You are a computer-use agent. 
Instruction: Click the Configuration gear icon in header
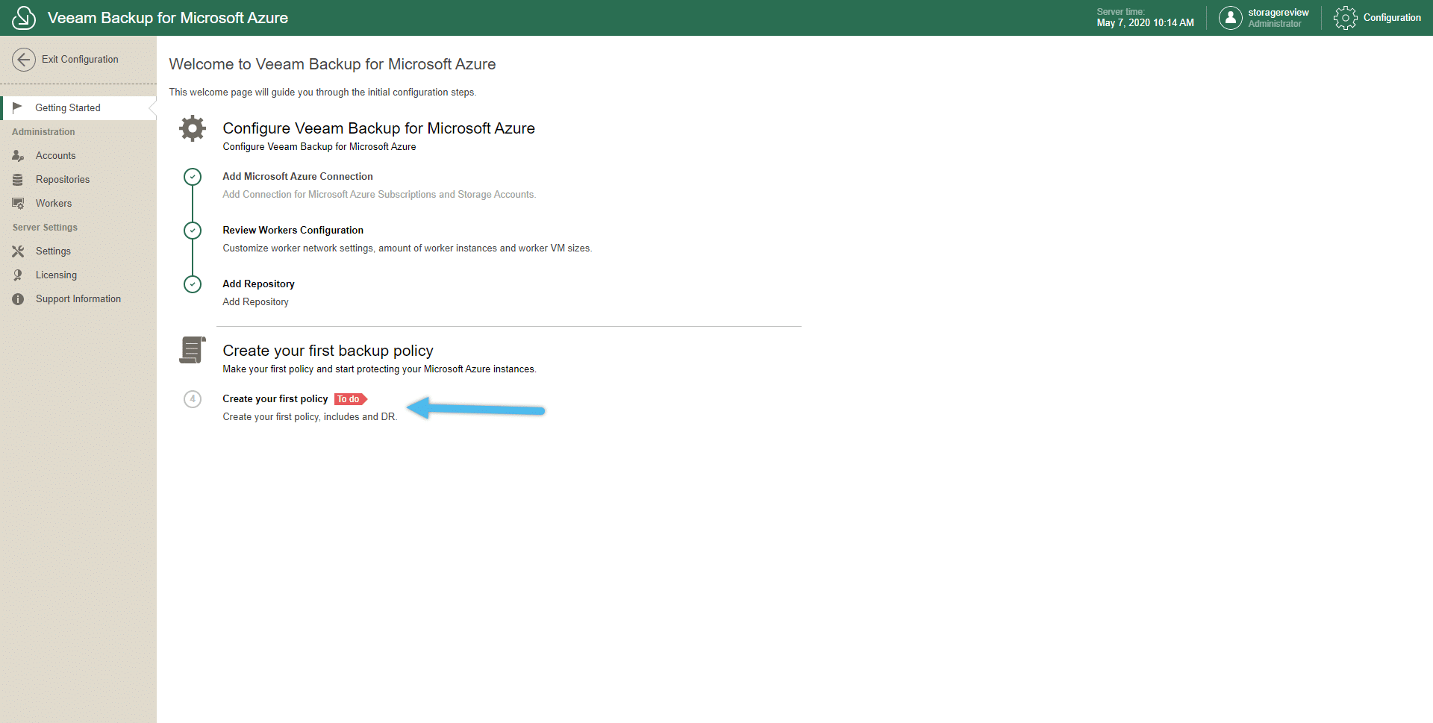1346,18
